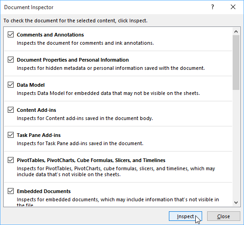Viewport: 244px width, 225px height.
Task: Click the Content Add-ins description text
Action: coord(85,118)
